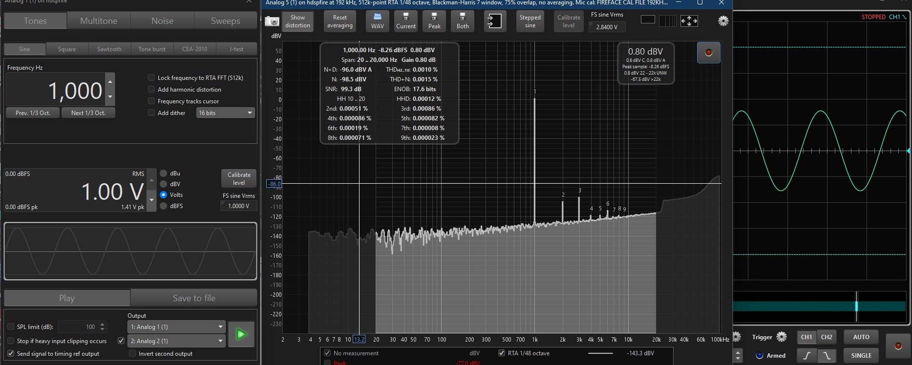Toggle Frequency tracks cursor checkbox

click(151, 101)
